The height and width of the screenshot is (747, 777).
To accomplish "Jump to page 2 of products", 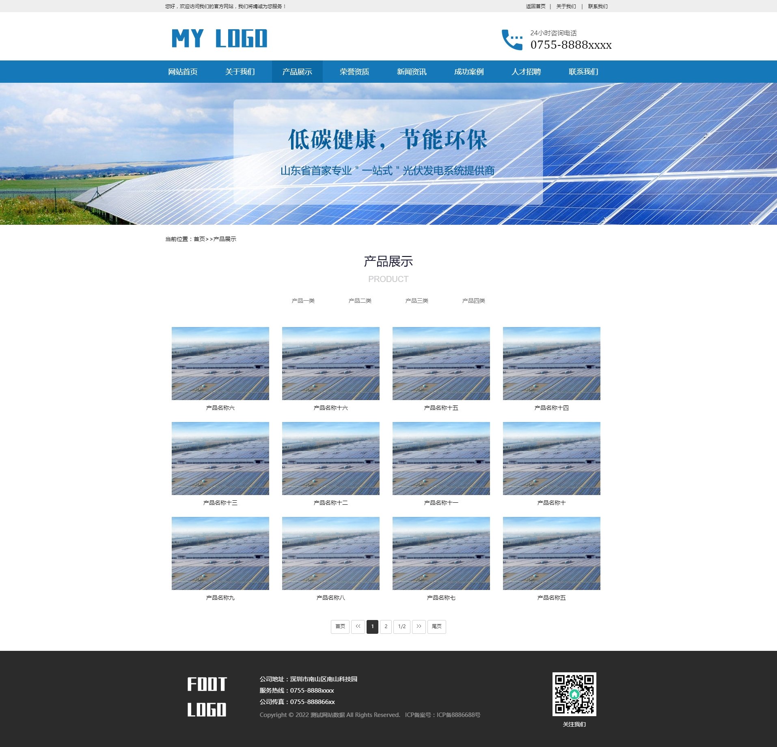I will coord(386,626).
